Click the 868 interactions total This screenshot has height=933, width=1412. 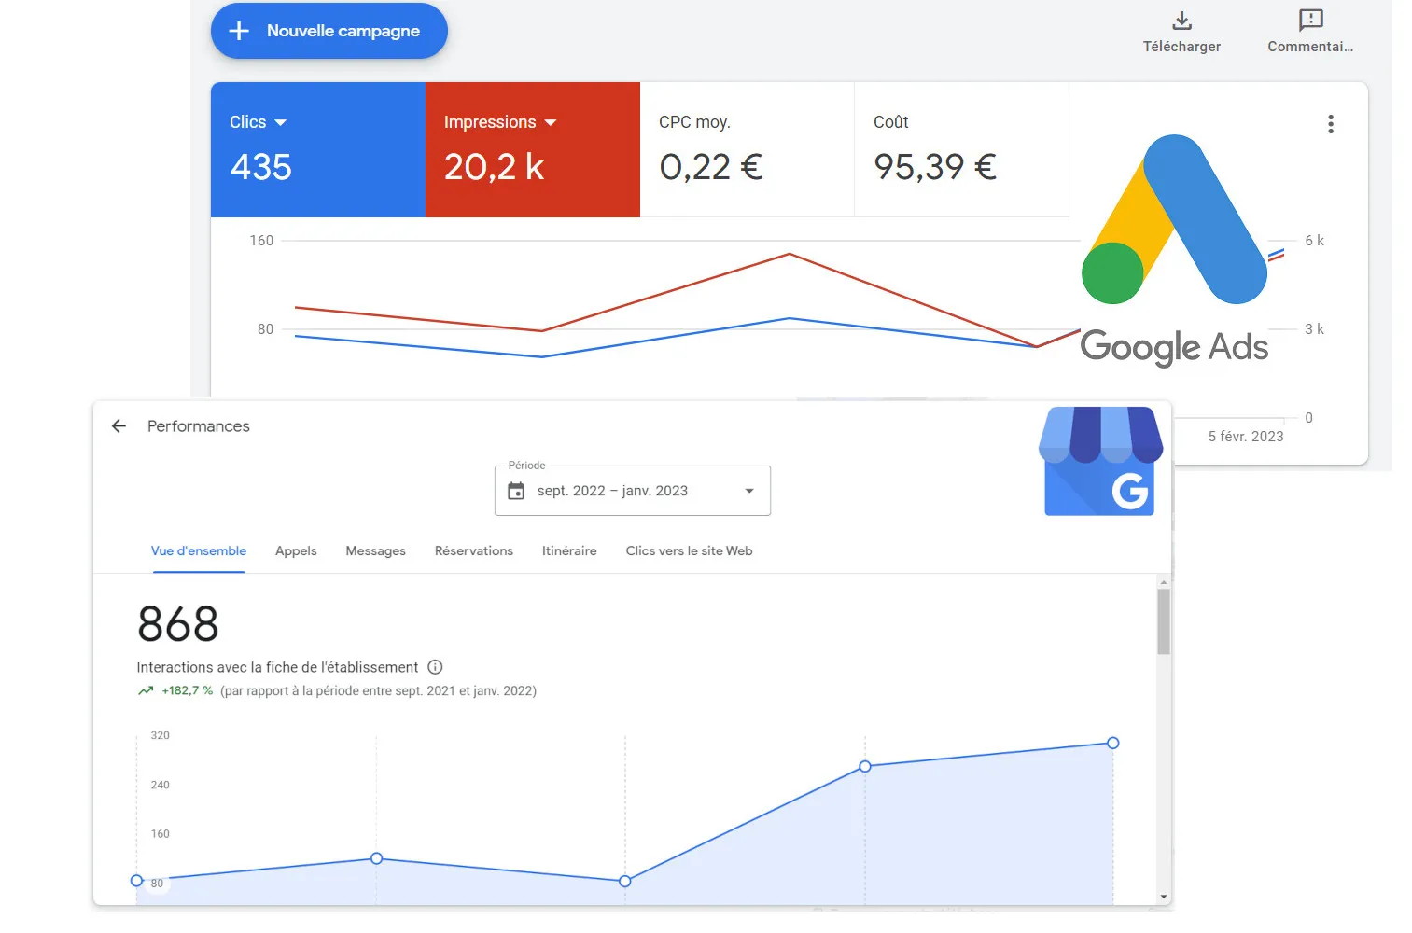point(178,624)
